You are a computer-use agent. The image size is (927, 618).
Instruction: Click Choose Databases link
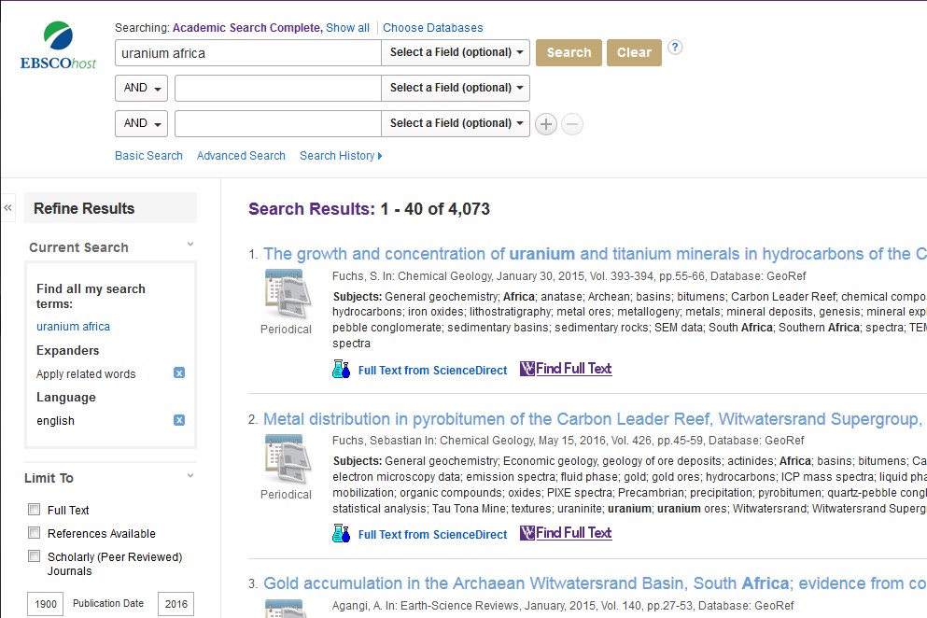click(x=433, y=28)
